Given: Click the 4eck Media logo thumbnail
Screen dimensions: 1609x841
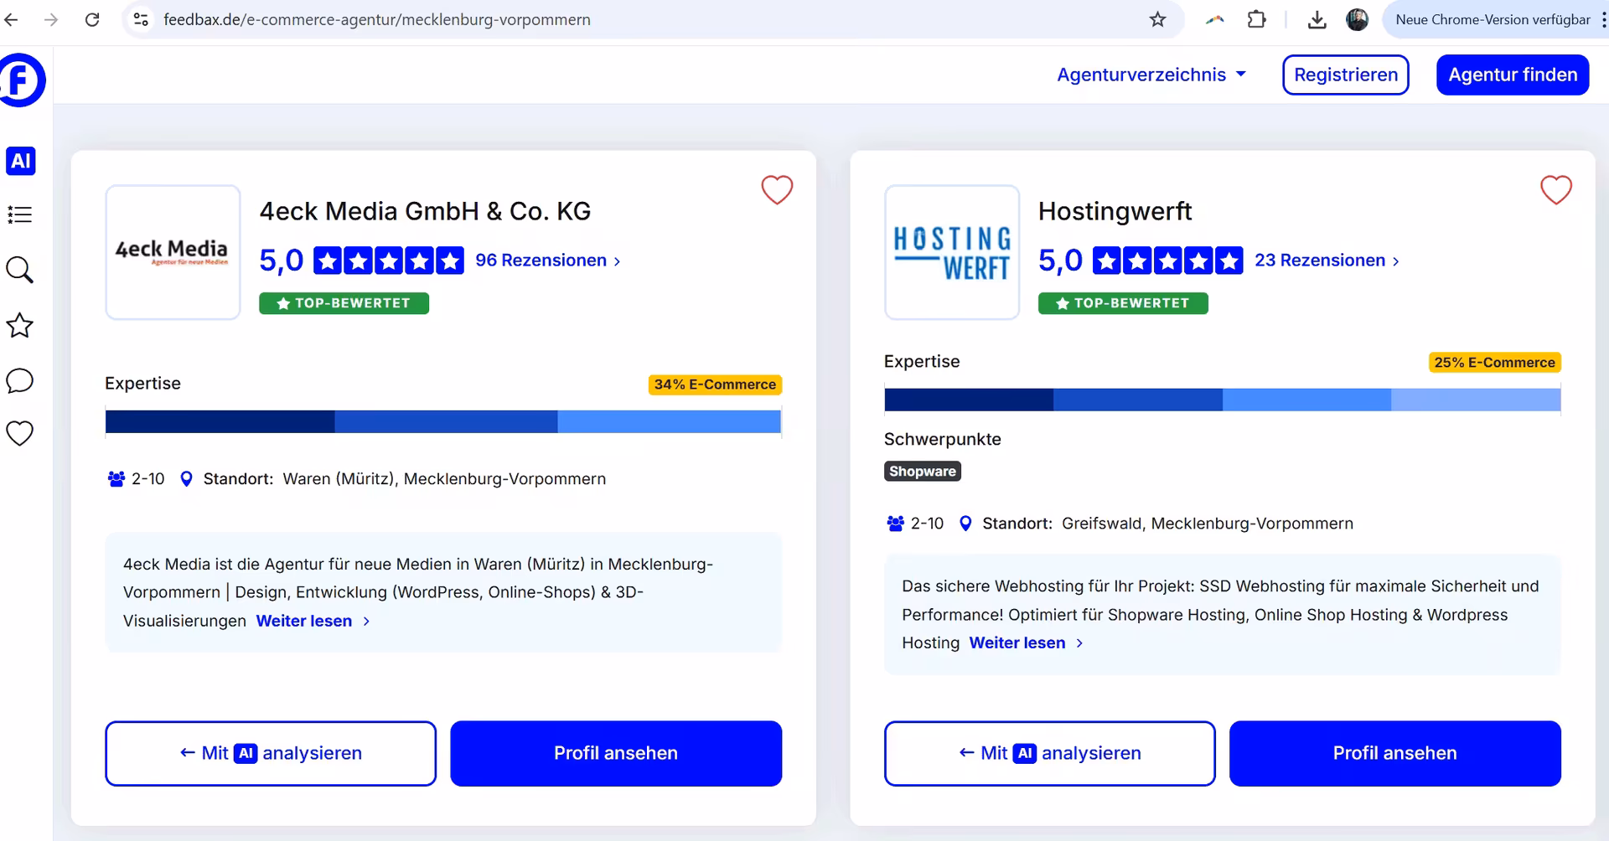Looking at the screenshot, I should (x=173, y=252).
